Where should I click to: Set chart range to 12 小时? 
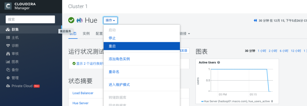pos(296,51)
